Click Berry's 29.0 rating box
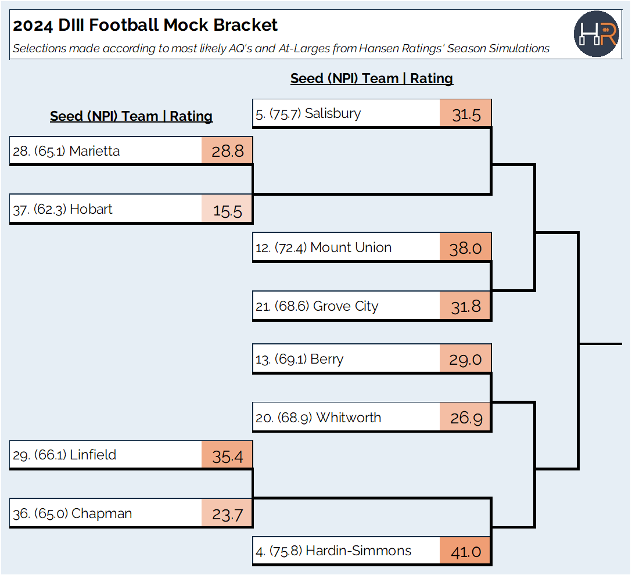The image size is (632, 575). pos(465,358)
